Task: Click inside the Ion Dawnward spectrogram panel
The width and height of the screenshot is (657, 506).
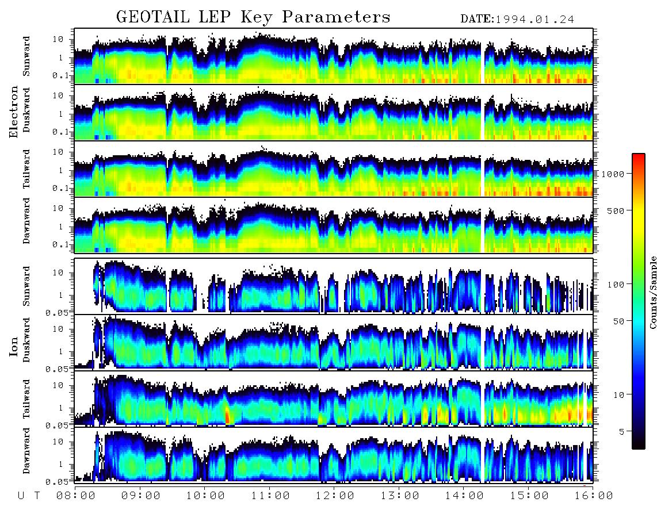Action: click(x=334, y=455)
